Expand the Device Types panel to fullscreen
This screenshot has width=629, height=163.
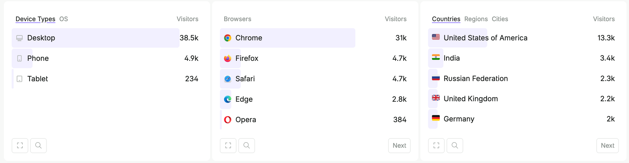click(20, 145)
